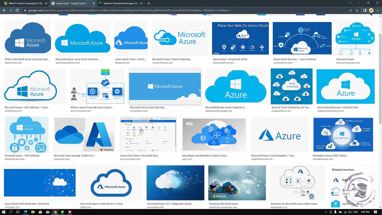Open the red Camtasia recorder taskbar icon

[x=70, y=212]
